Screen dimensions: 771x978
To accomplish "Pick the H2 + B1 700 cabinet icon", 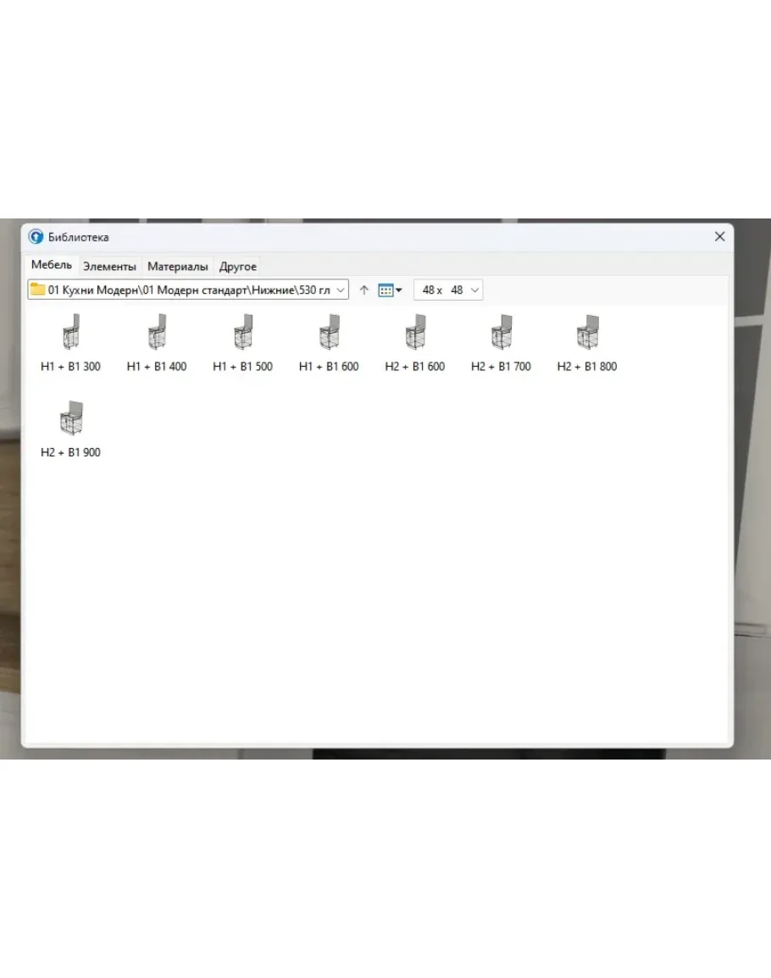I will click(x=501, y=333).
